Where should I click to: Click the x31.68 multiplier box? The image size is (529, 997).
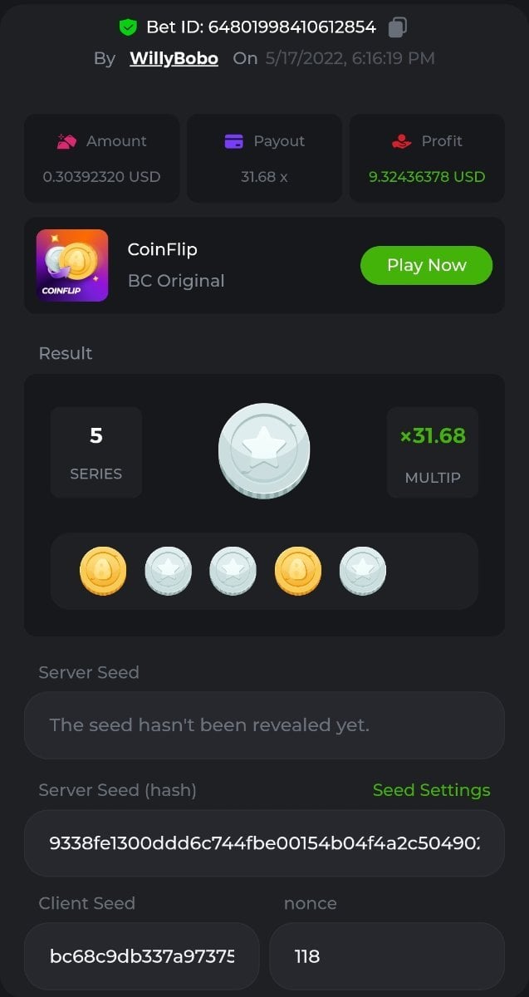tap(433, 452)
